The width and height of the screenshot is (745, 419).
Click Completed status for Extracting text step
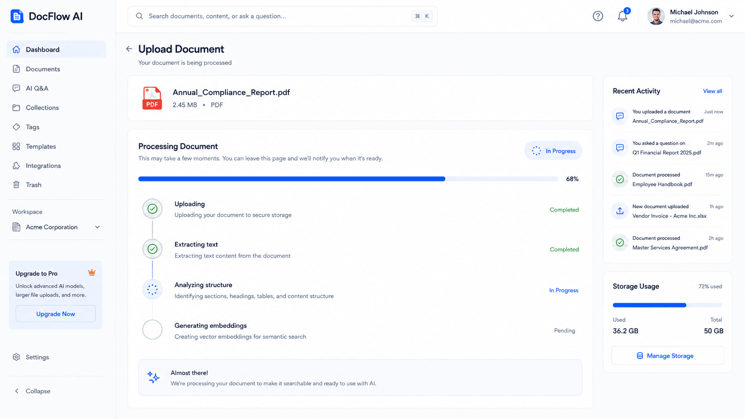[x=564, y=249]
